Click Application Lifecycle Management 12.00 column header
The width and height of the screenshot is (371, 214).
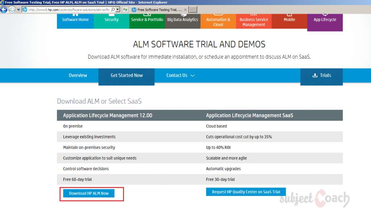tap(108, 116)
